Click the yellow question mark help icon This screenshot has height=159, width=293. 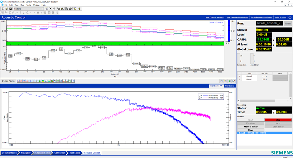coord(79,9)
